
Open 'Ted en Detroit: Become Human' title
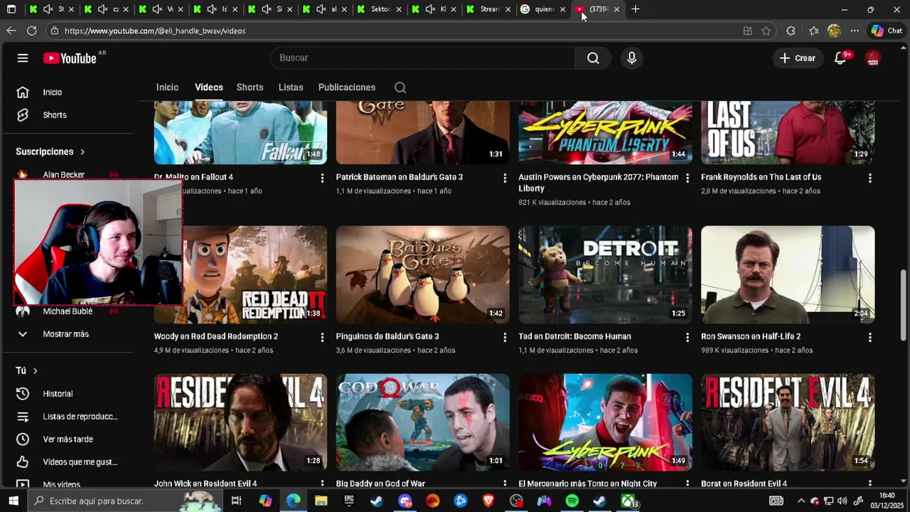click(x=574, y=336)
